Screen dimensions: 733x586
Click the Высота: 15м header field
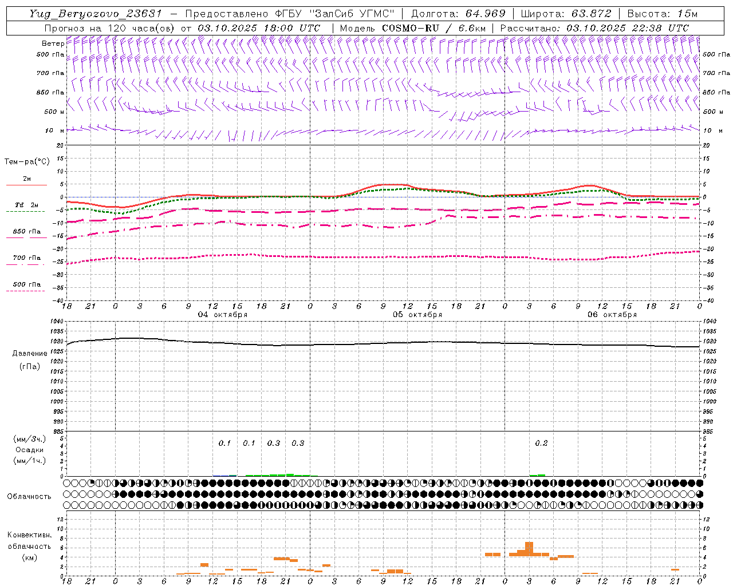click(x=663, y=14)
